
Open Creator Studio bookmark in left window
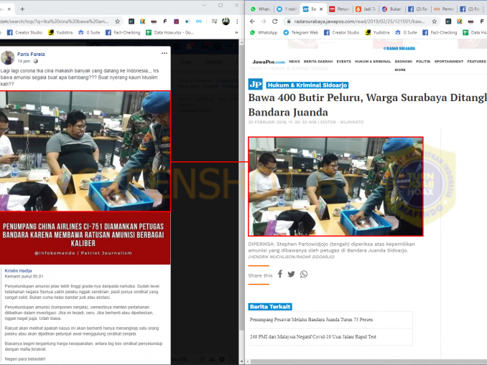tap(24, 32)
